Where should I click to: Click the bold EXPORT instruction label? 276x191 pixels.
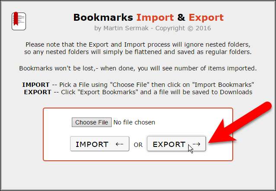[x=38, y=92]
